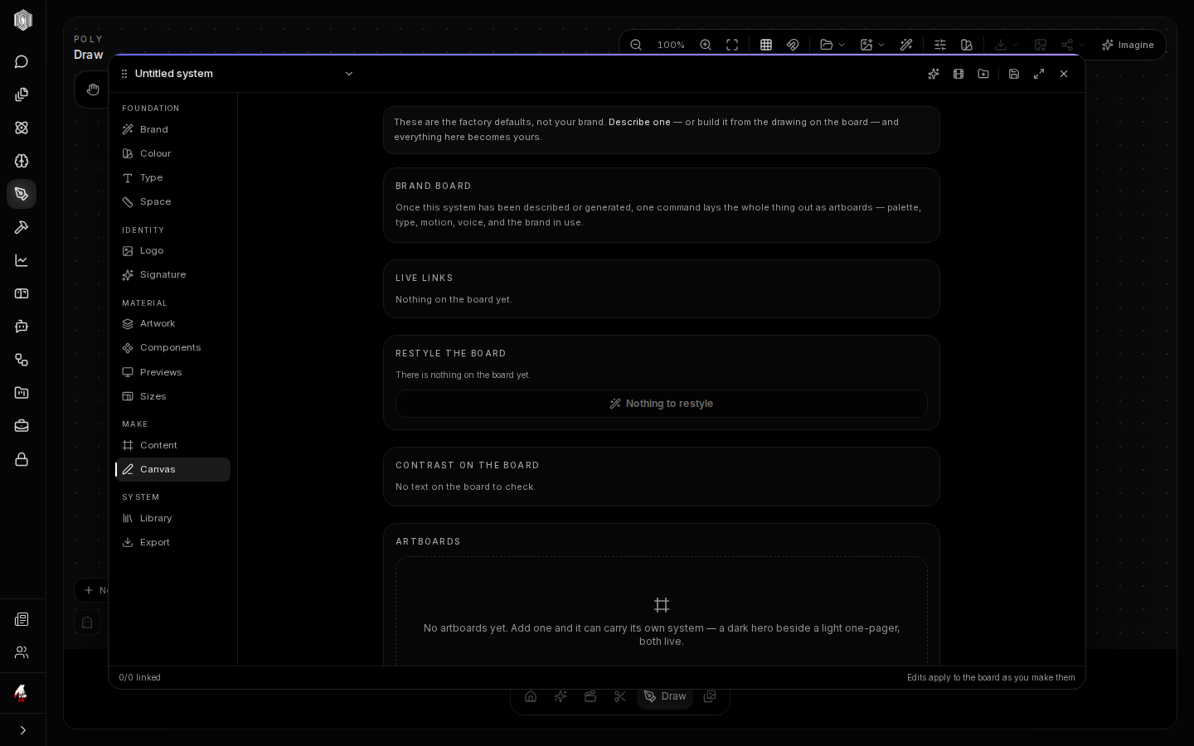Open the team members icon in the left rail
The height and width of the screenshot is (746, 1194).
click(22, 652)
